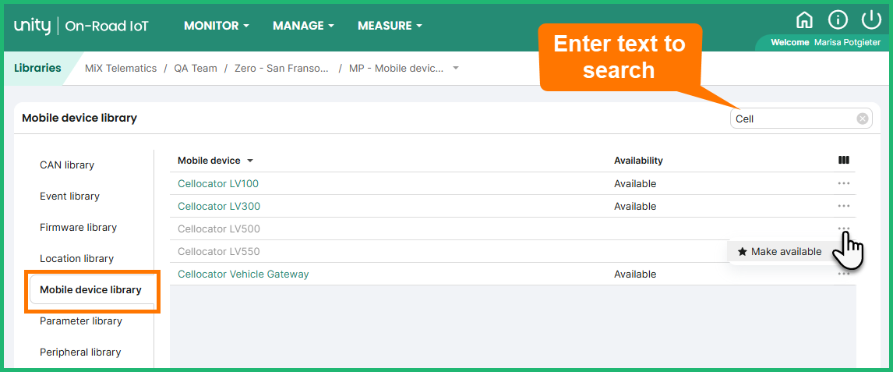Click the Availability column header
The width and height of the screenshot is (893, 372).
(638, 161)
